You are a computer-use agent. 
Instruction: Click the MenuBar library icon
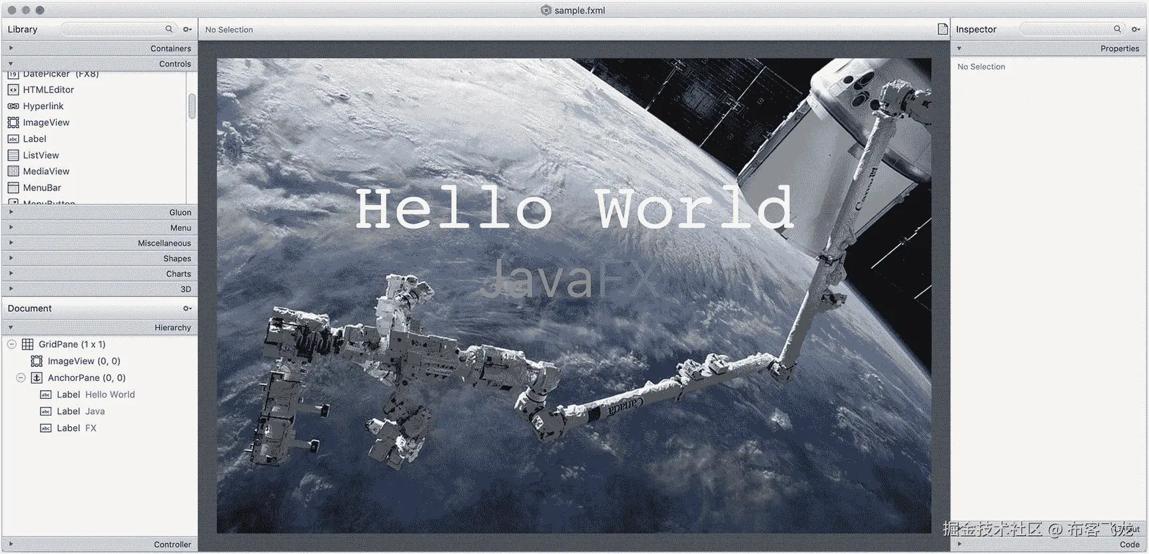13,188
